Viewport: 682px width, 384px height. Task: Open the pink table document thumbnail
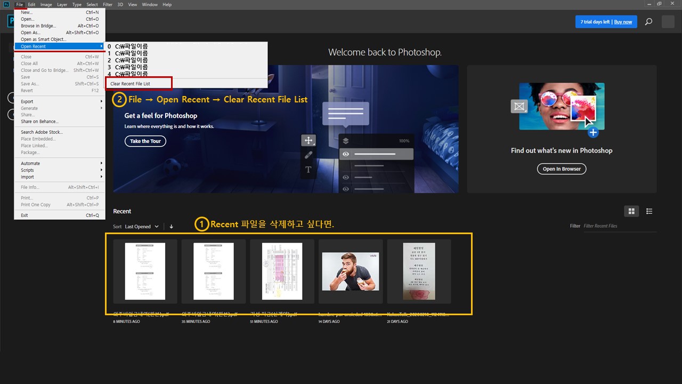[x=282, y=271]
